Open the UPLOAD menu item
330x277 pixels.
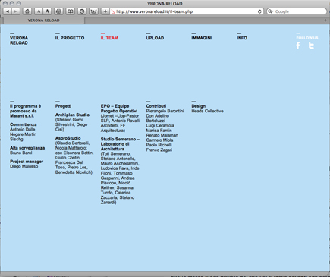(x=155, y=38)
